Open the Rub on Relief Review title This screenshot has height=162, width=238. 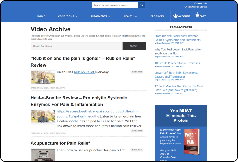[x=83, y=62]
